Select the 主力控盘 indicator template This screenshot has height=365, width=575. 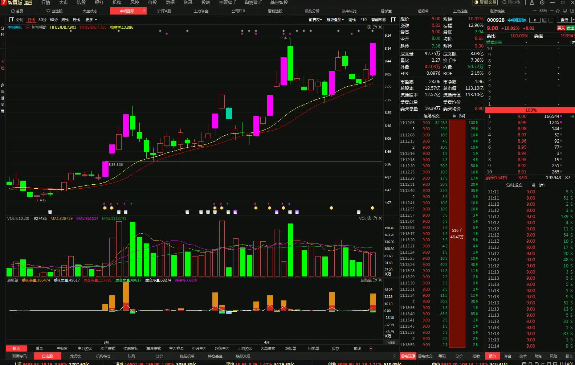pos(176,348)
